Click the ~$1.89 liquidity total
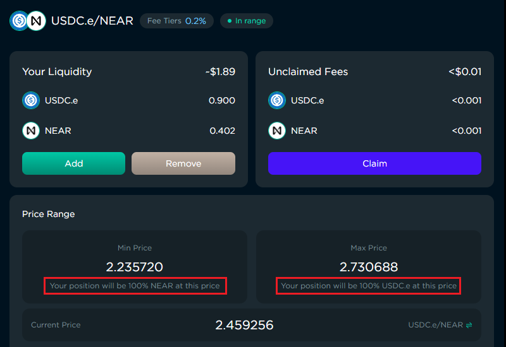This screenshot has height=347, width=506. click(220, 71)
